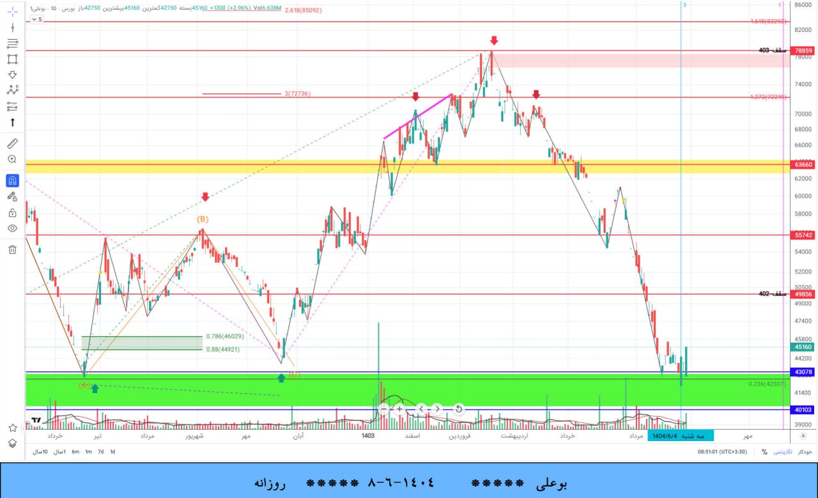Choose the arrow down marker tool
Screen dimensions: 818x498
[12, 75]
